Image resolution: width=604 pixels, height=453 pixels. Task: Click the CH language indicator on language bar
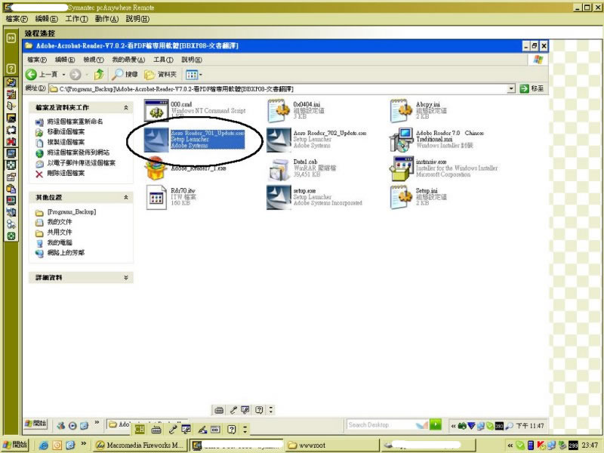tap(140, 429)
